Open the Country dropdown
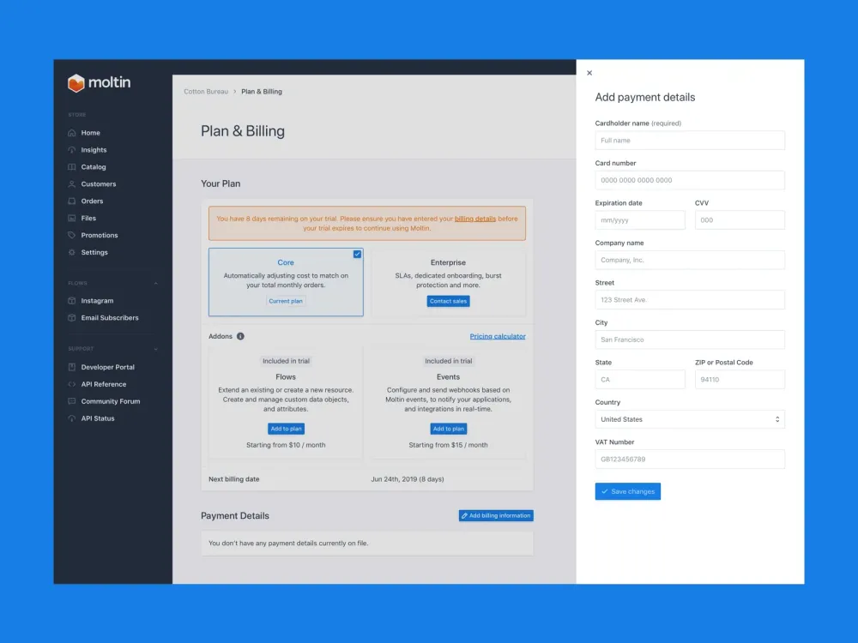This screenshot has height=643, width=858. 690,419
